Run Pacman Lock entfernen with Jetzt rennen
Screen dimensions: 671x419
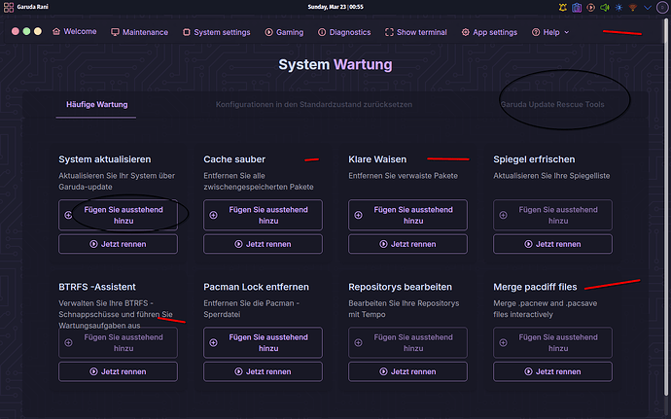coord(263,371)
